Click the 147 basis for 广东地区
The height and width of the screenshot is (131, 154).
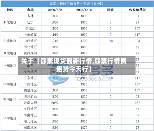[137, 78]
